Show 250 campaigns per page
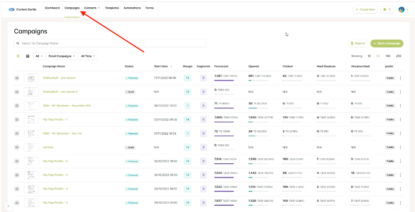 click(398, 56)
